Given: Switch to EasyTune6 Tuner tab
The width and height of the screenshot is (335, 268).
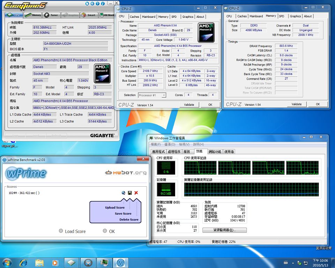Looking at the screenshot, I should point(52,15).
